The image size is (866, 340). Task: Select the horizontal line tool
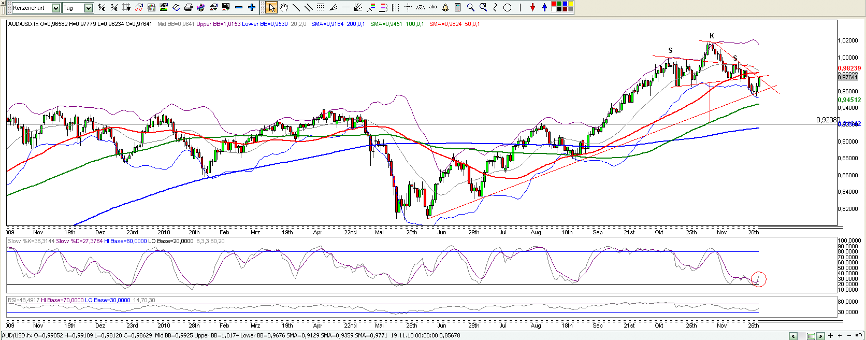(x=346, y=7)
